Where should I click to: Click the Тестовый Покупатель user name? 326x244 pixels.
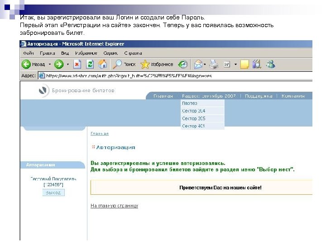[53, 178]
